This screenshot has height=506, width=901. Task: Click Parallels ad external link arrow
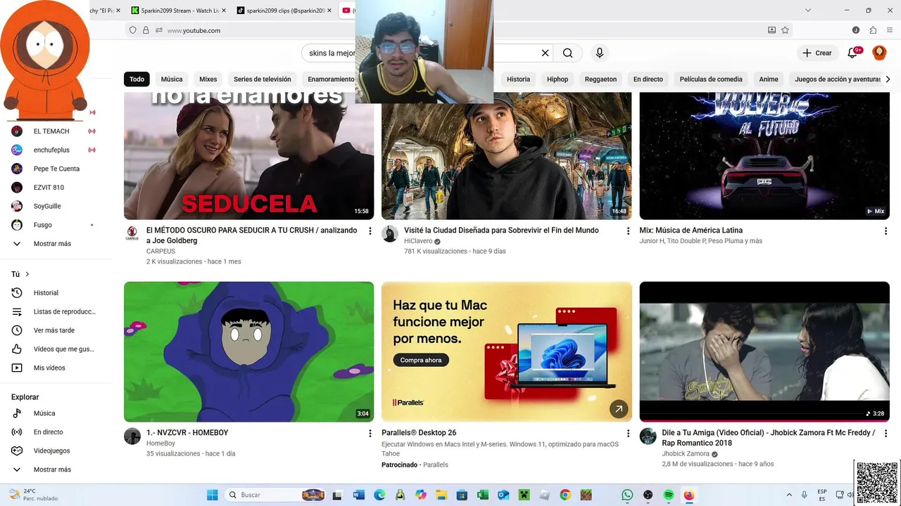(619, 408)
